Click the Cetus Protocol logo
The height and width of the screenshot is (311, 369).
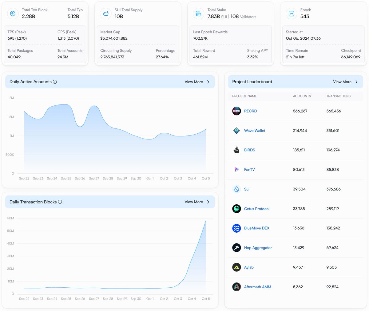236,209
